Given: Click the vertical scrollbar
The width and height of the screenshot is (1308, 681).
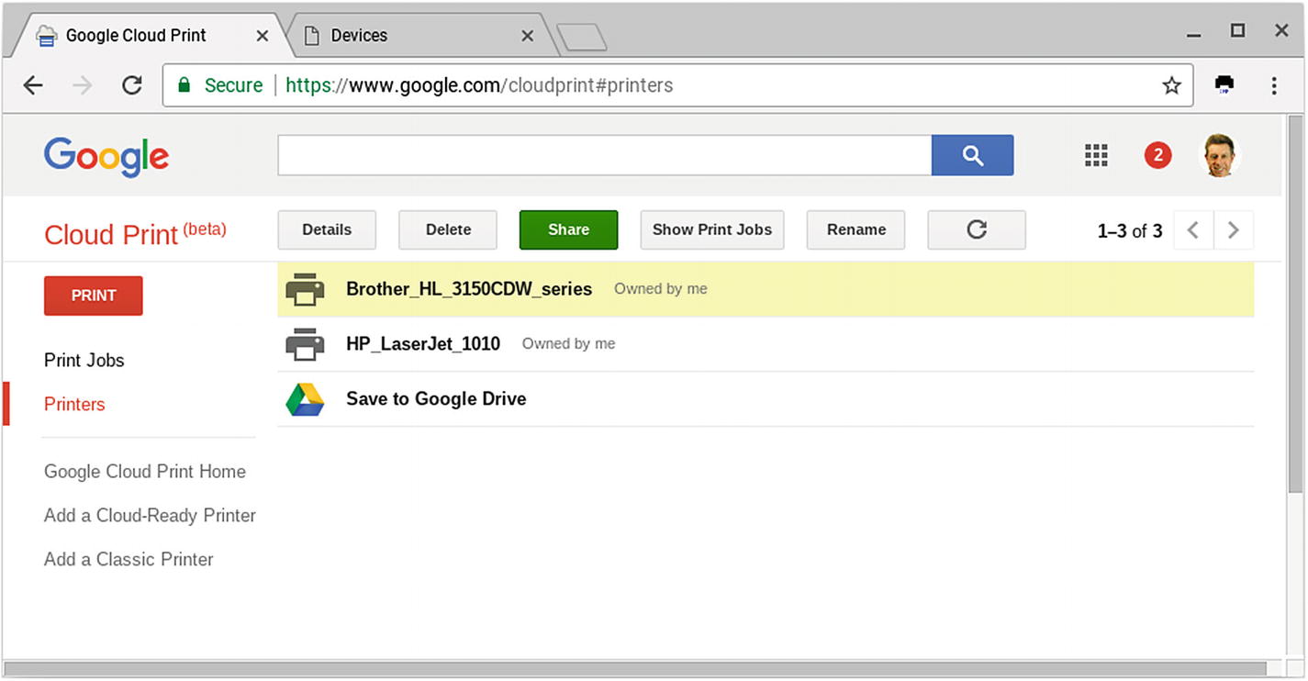Looking at the screenshot, I should [1295, 303].
